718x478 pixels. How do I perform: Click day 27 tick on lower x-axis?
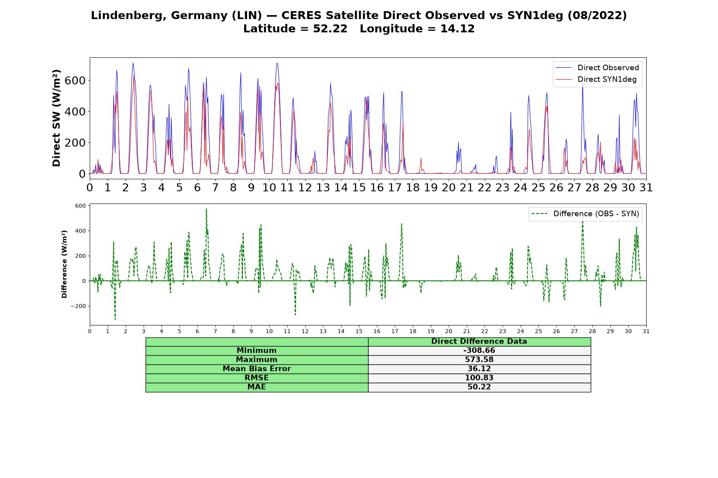pyautogui.click(x=574, y=331)
